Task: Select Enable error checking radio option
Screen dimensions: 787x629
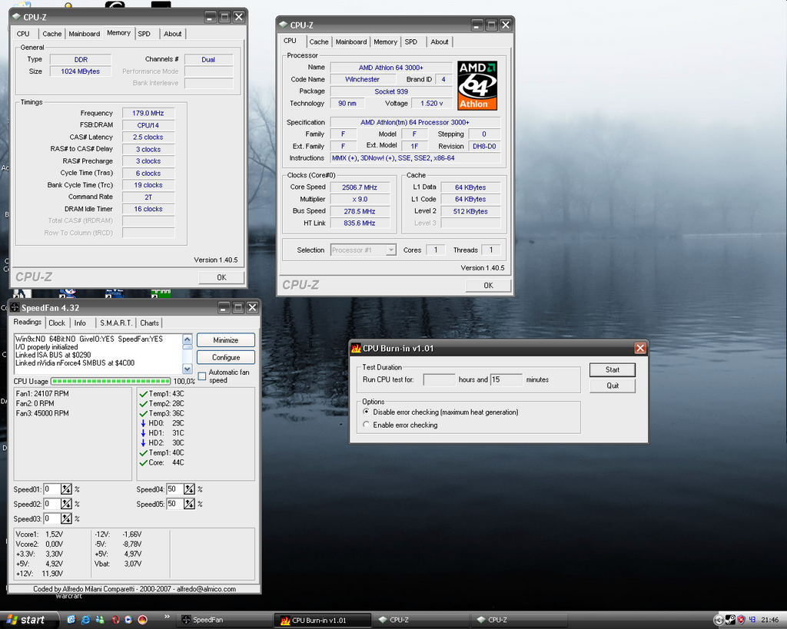Action: [367, 425]
